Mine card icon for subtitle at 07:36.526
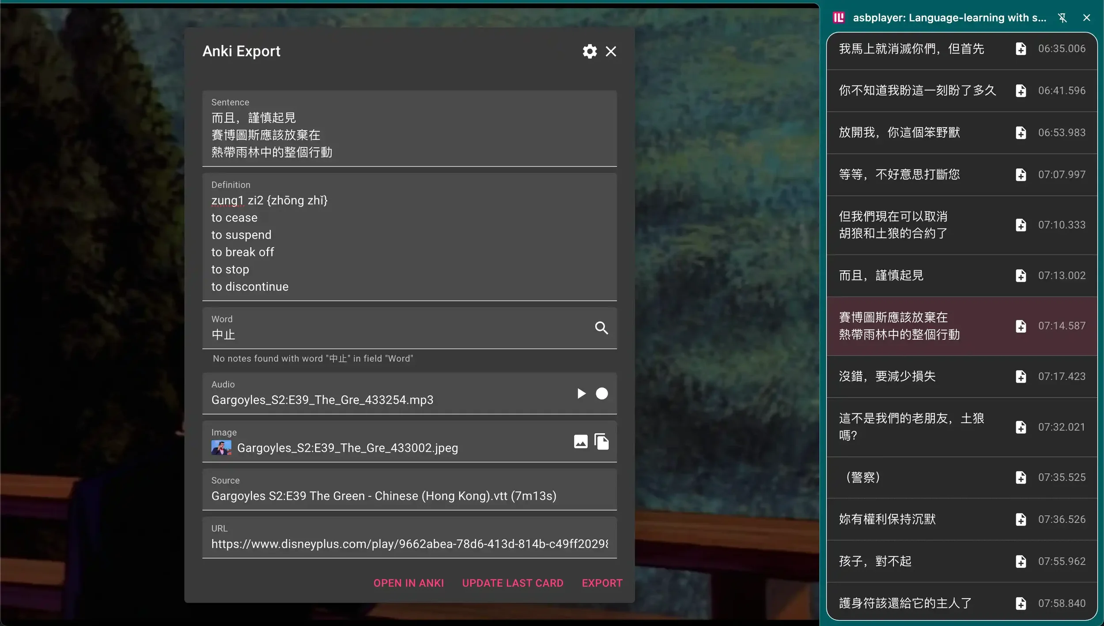Image resolution: width=1104 pixels, height=626 pixels. point(1021,519)
